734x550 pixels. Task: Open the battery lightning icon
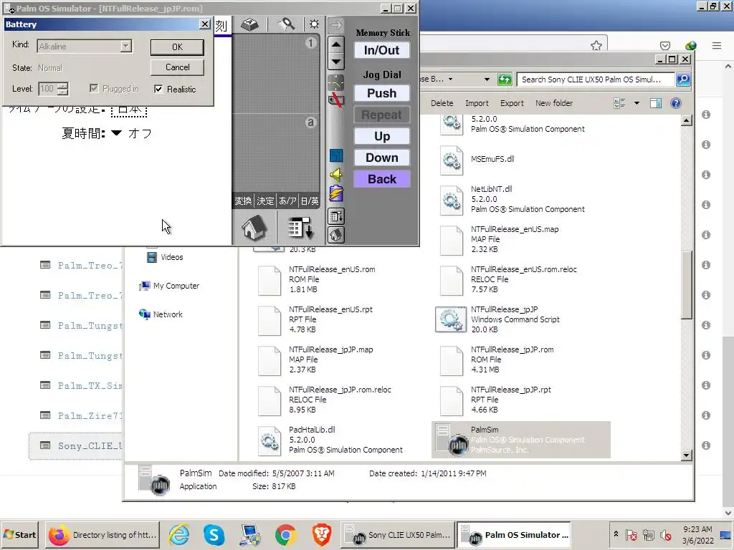[x=335, y=193]
